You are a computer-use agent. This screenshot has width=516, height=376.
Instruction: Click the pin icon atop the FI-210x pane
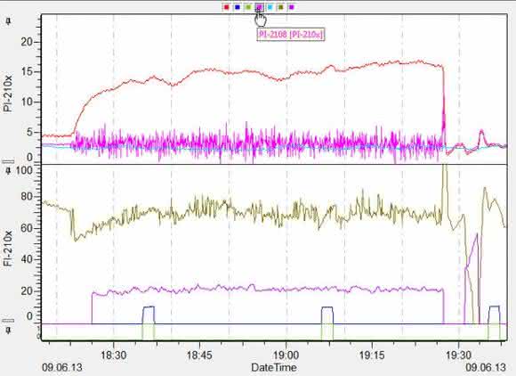9,170
